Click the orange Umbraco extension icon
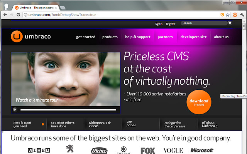The image size is (247, 154). pyautogui.click(x=235, y=15)
